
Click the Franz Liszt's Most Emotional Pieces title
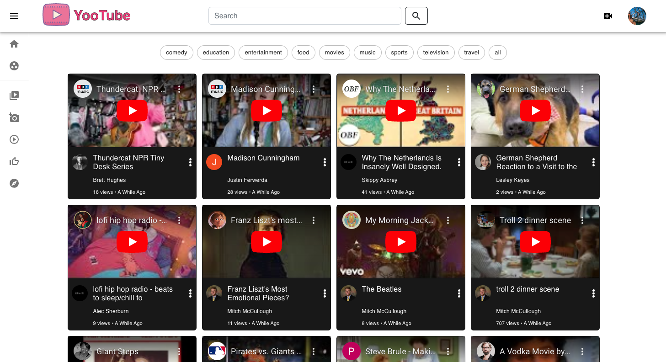[258, 293]
